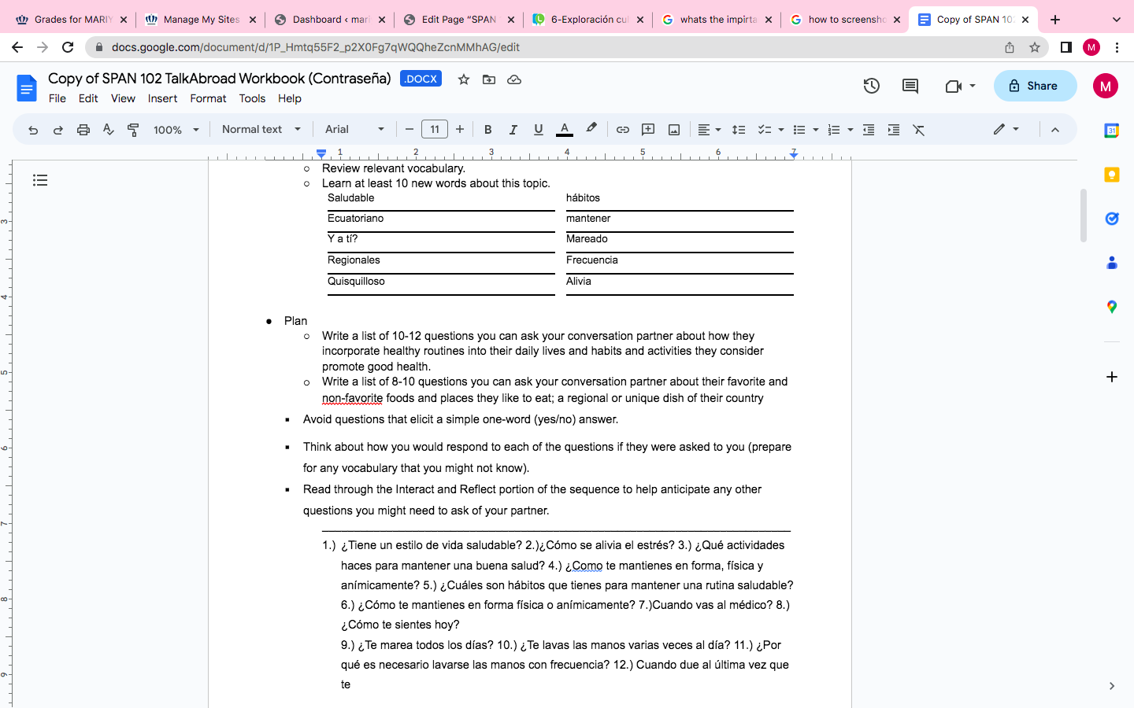The height and width of the screenshot is (708, 1134).
Task: Reload the page in the browser
Action: tap(68, 47)
